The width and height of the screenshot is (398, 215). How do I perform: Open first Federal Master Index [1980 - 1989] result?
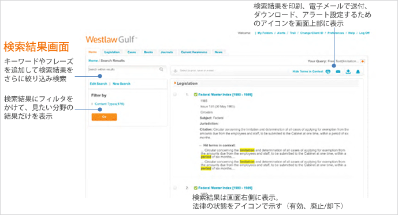pyautogui.click(x=225, y=95)
